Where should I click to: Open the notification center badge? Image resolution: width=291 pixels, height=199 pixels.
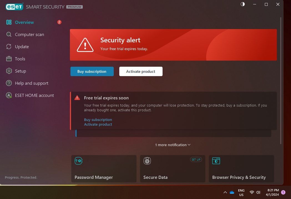coord(283,192)
